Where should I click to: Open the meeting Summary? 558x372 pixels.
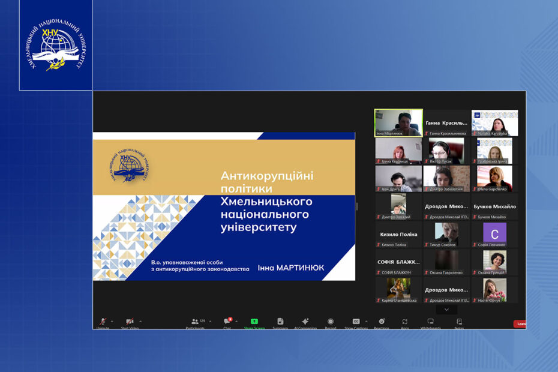click(x=280, y=322)
